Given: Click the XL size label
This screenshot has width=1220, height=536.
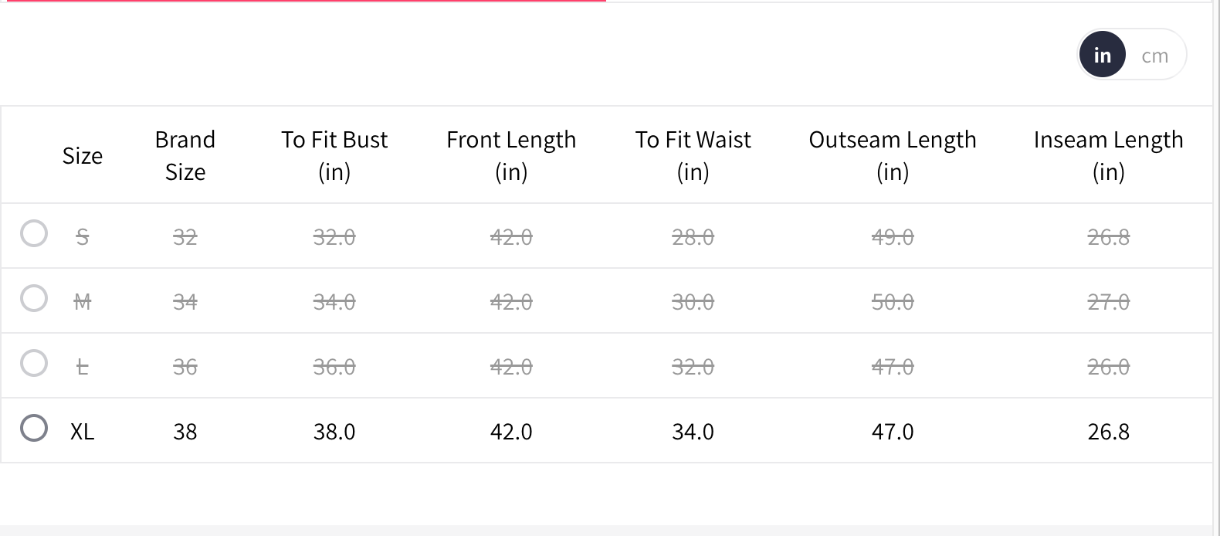Looking at the screenshot, I should coord(83,432).
